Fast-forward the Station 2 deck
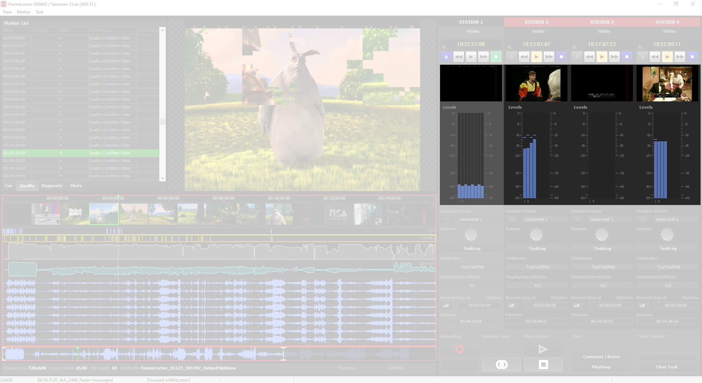The image size is (702, 383). 549,57
